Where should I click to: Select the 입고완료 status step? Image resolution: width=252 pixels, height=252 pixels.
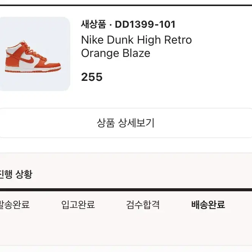click(x=78, y=205)
